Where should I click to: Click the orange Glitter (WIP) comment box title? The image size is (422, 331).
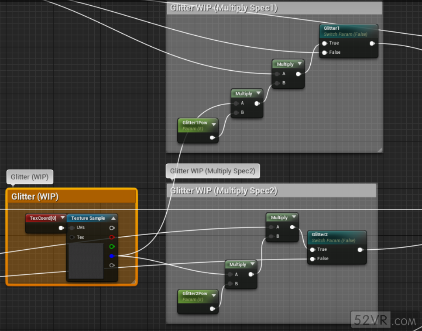click(x=35, y=197)
